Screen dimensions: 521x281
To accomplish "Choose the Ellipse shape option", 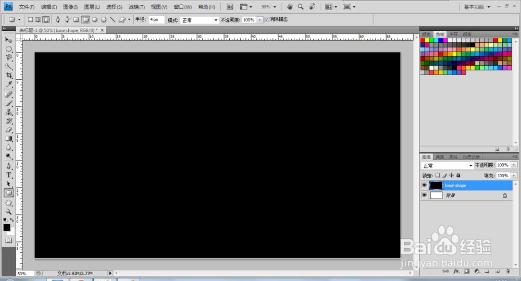I will (x=95, y=20).
